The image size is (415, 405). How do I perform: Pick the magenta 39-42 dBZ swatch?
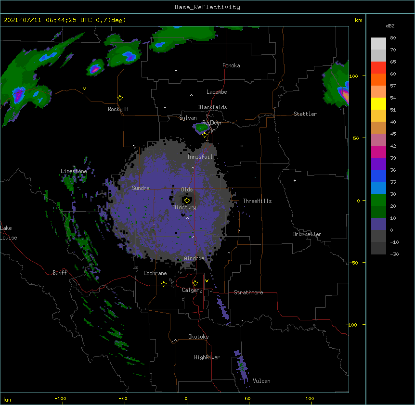click(x=378, y=152)
